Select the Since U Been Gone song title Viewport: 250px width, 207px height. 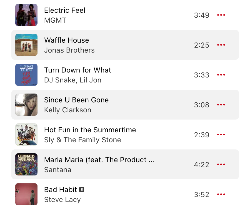click(76, 100)
